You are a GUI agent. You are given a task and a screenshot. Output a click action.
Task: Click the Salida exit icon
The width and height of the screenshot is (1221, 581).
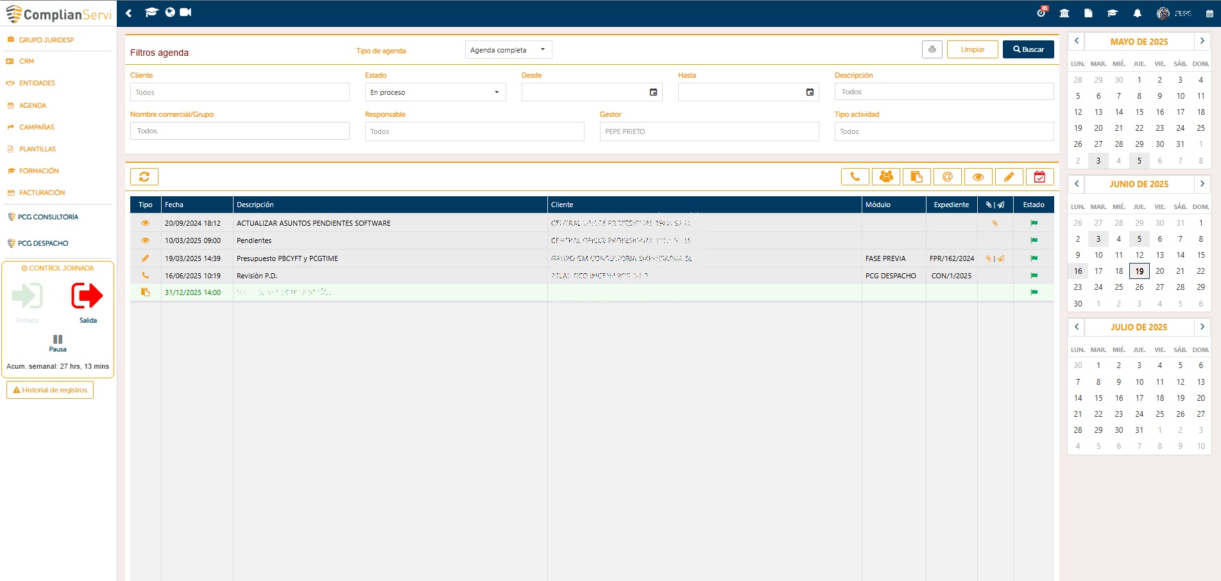[x=87, y=296]
